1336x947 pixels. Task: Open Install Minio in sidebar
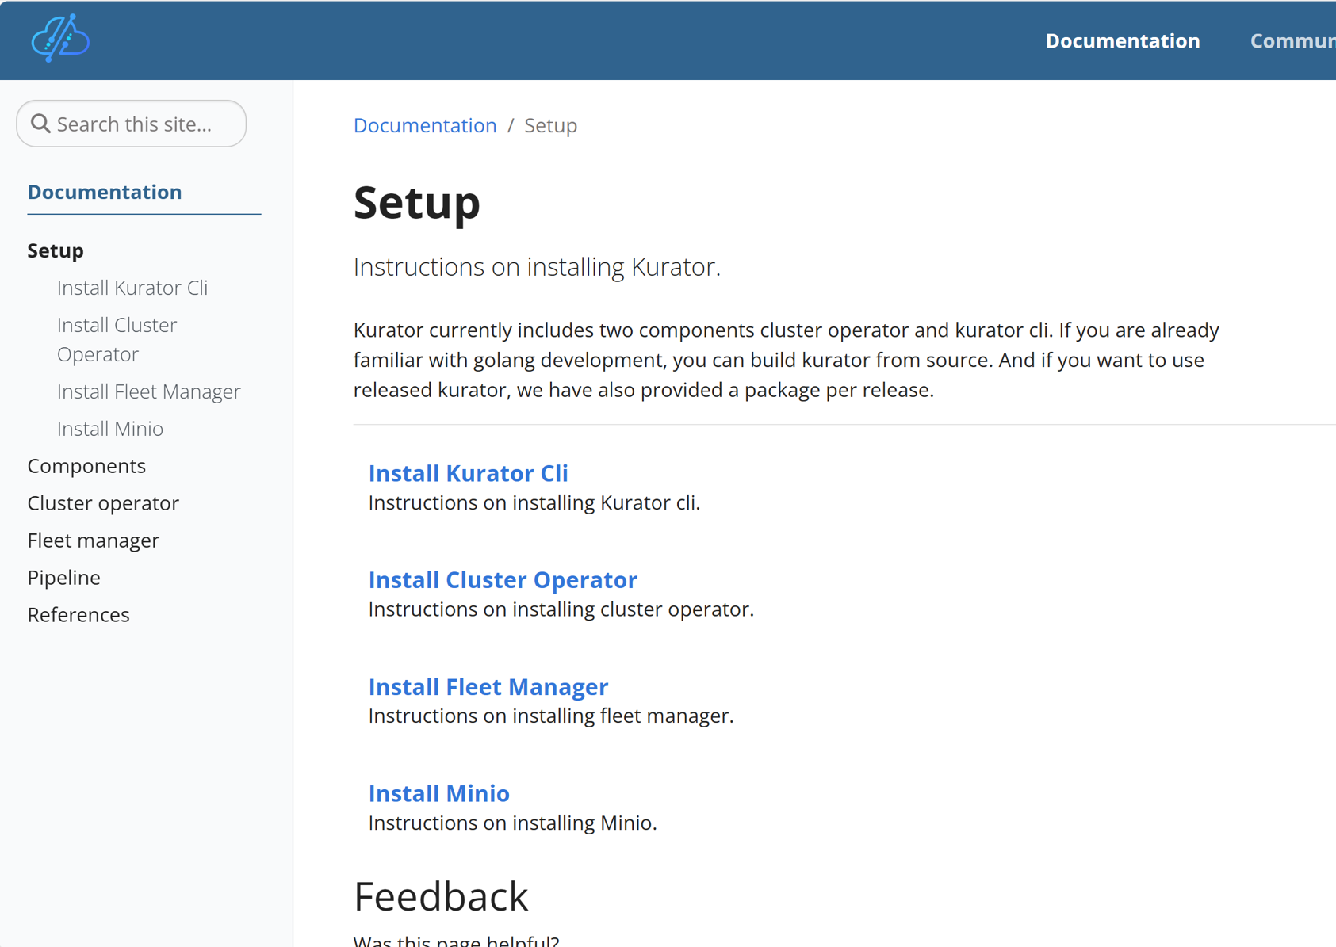110,429
